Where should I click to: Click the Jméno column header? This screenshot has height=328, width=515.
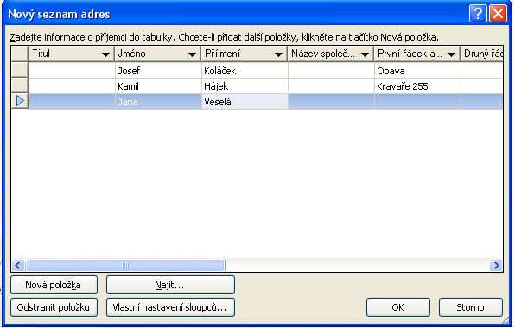(158, 54)
